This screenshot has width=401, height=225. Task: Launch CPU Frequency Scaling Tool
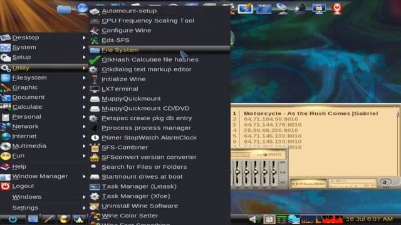coord(159,21)
